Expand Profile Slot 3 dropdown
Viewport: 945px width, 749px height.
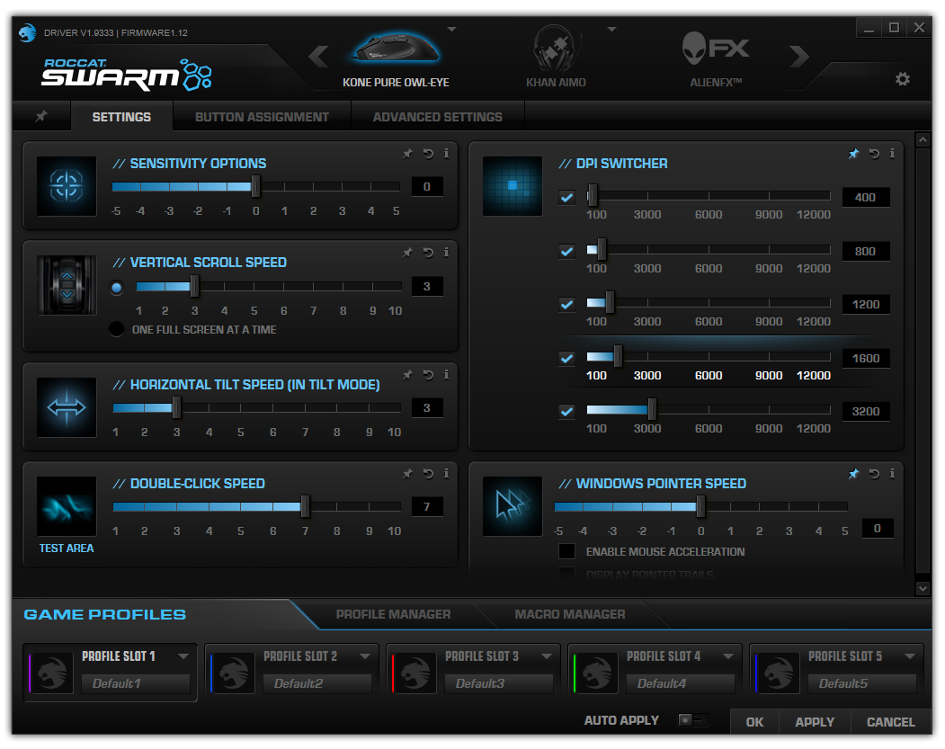(547, 656)
